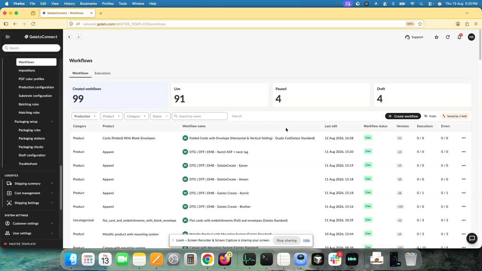The height and width of the screenshot is (271, 482).
Task: Click the Create workflow button
Action: 403,116
